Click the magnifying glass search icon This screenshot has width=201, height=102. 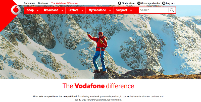tap(172, 10)
